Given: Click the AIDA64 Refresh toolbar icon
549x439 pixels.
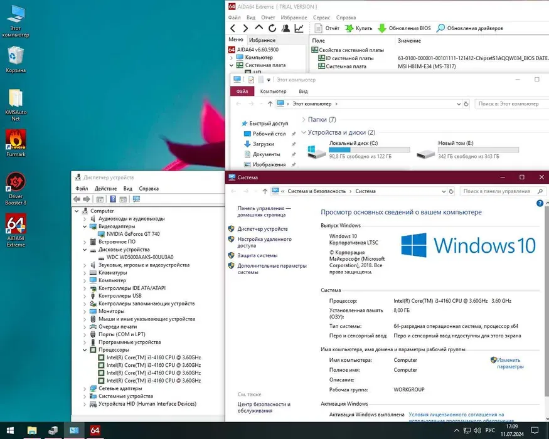Looking at the screenshot, I should coord(272,28).
